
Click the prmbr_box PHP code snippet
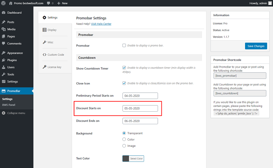pyautogui.click(x=236, y=113)
